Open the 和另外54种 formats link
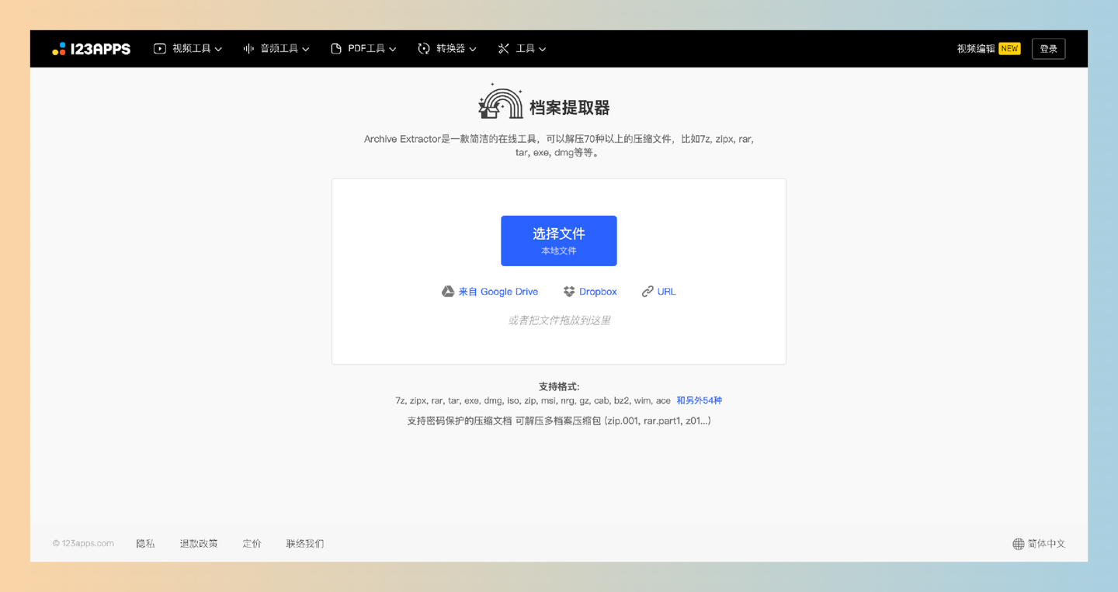 pos(698,400)
